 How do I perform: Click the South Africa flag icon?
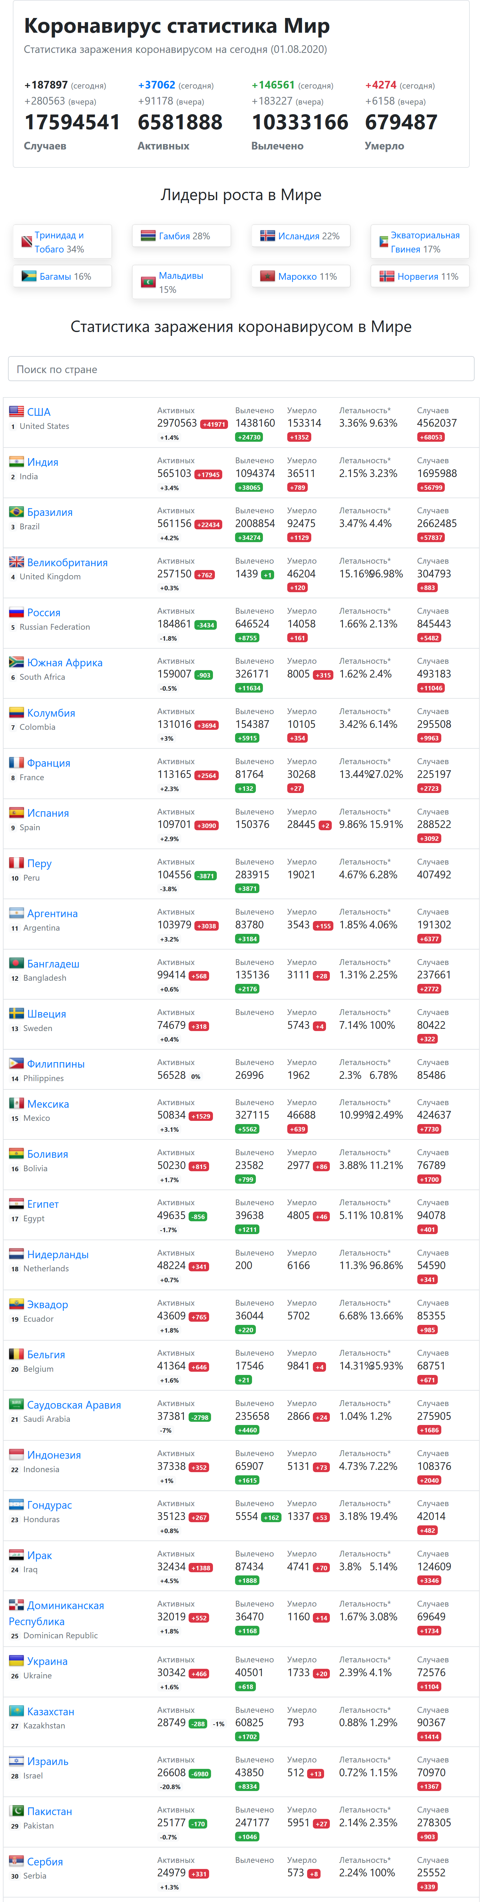[x=16, y=662]
